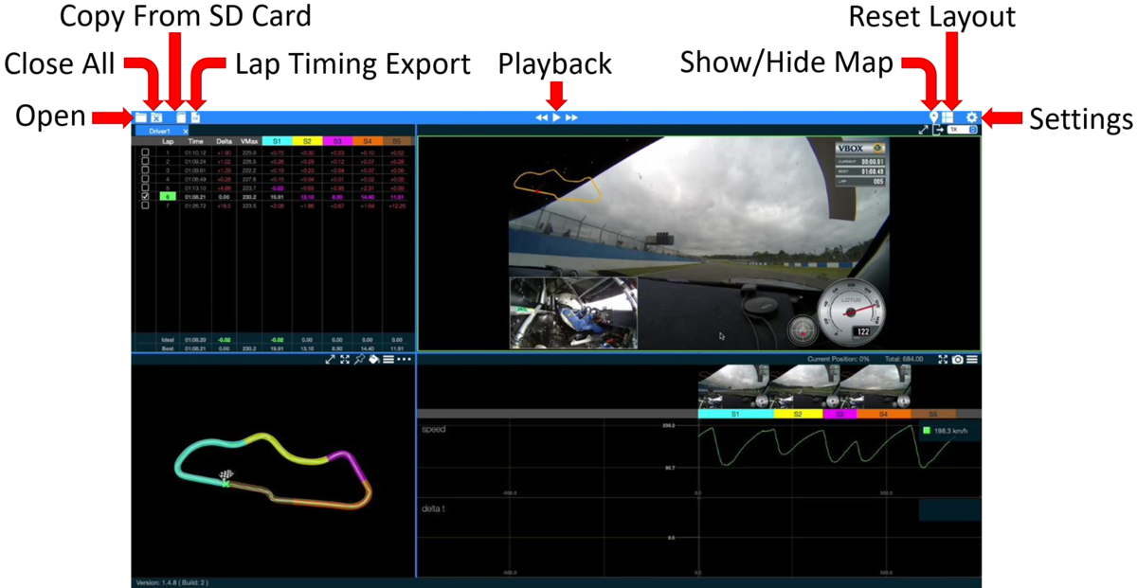Click the first video thumbnail above graph
Screen dimensions: 1137x588
(733, 388)
